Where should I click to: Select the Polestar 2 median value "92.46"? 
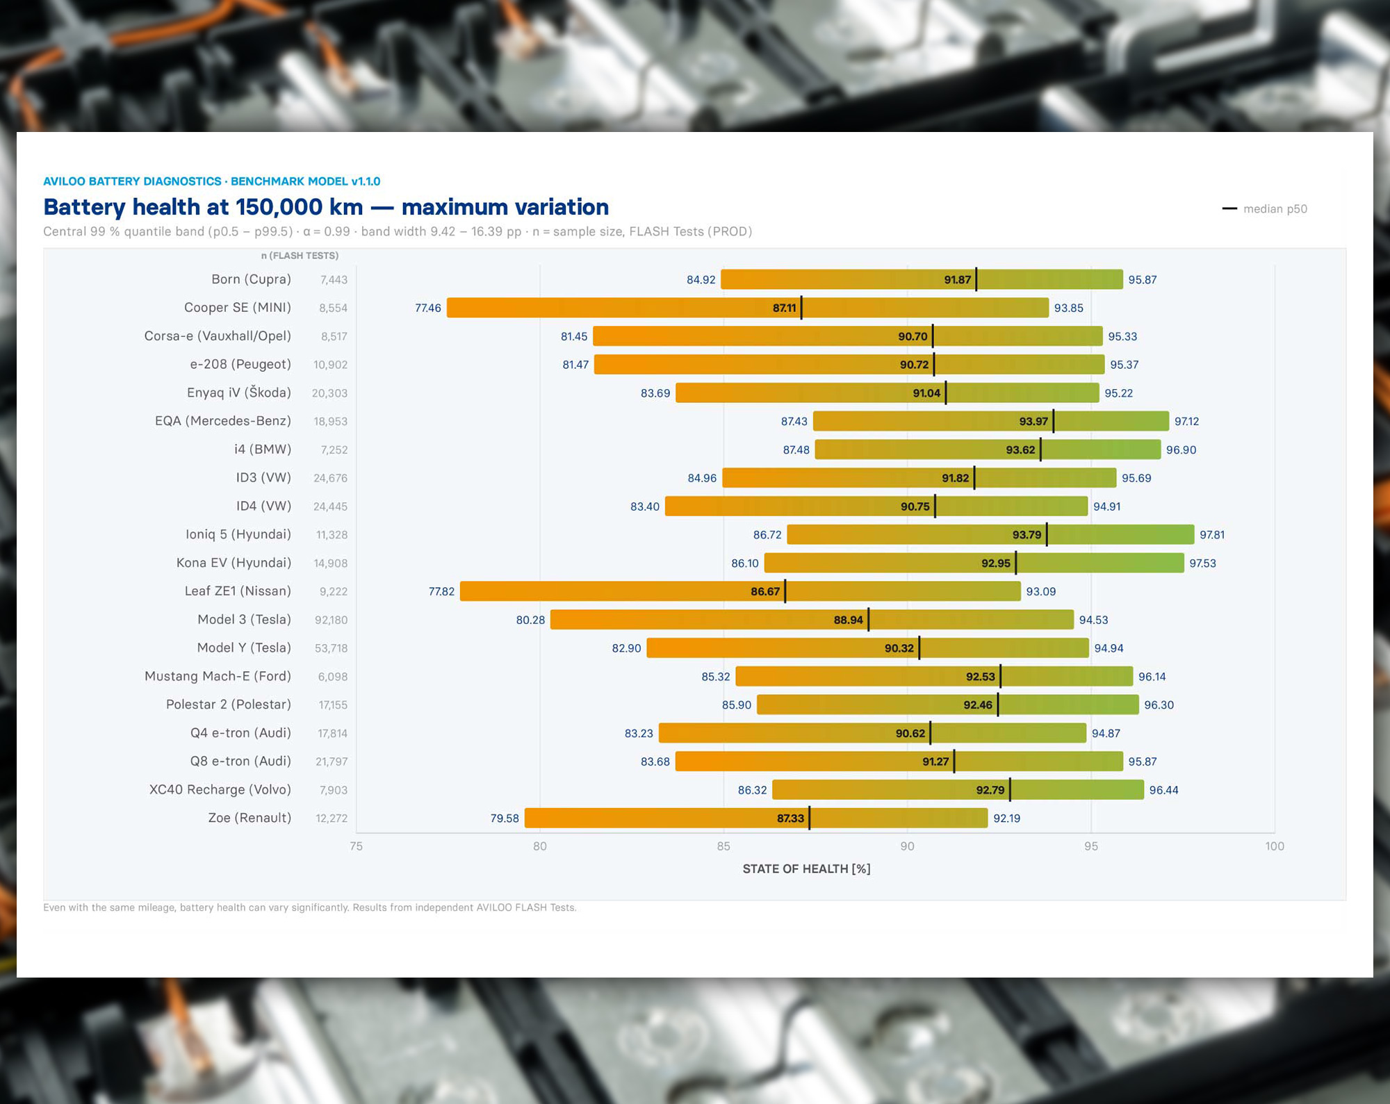pos(978,705)
